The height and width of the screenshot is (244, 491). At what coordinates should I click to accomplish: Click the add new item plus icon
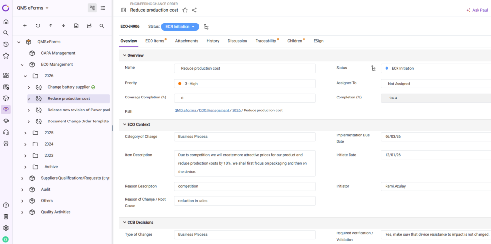pos(25,26)
